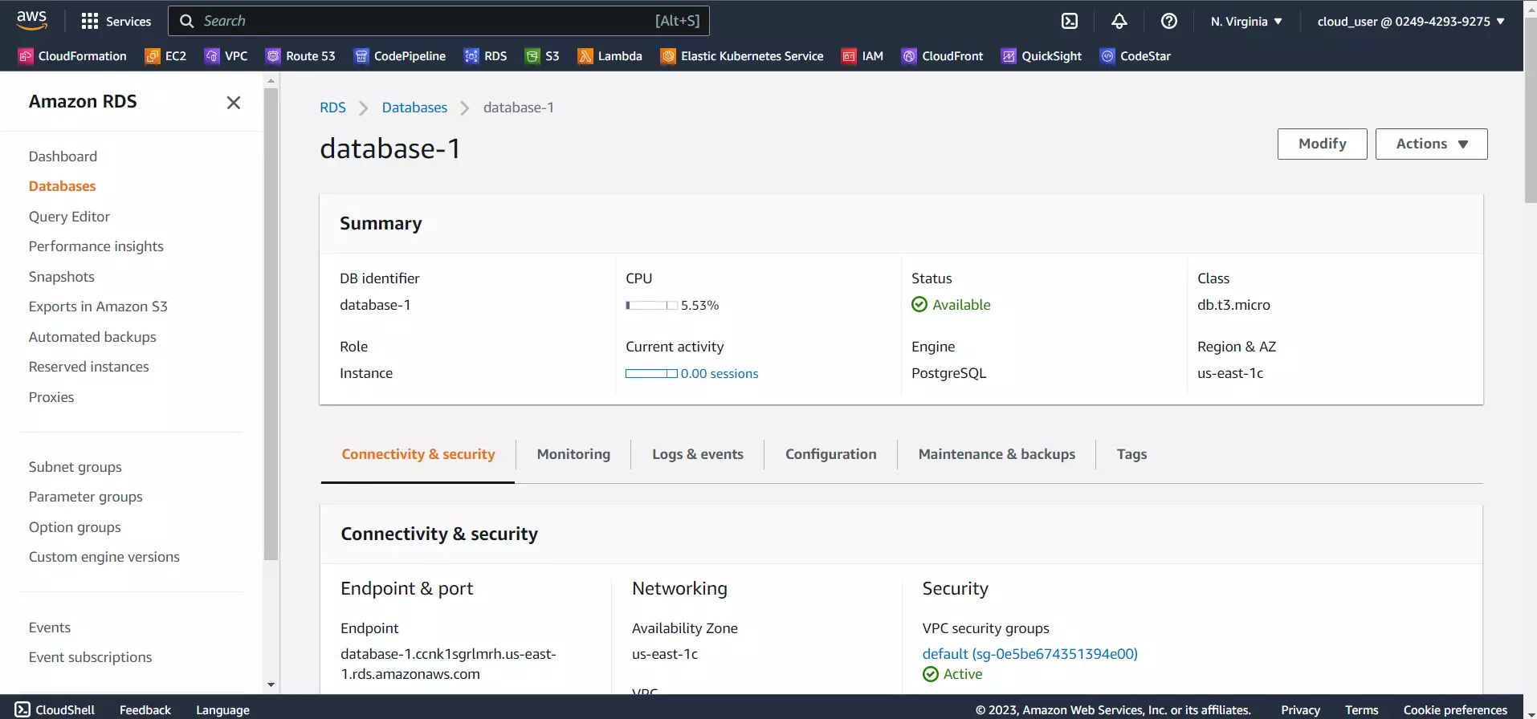Open Query Editor in the sidebar
This screenshot has width=1537, height=719.
(x=69, y=217)
